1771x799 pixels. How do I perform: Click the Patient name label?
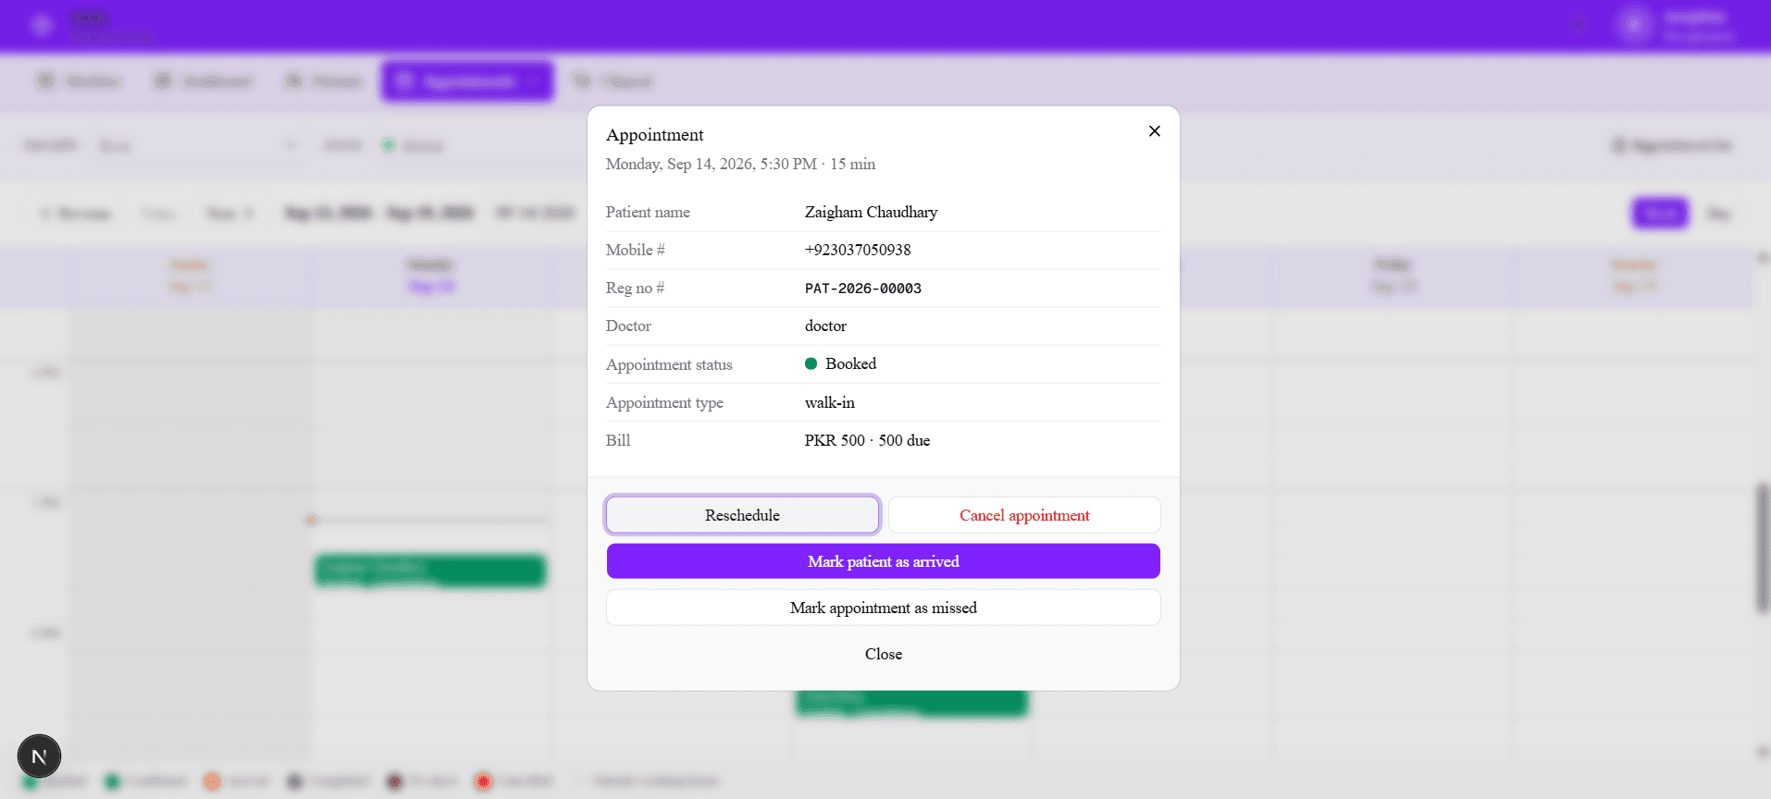tap(648, 212)
